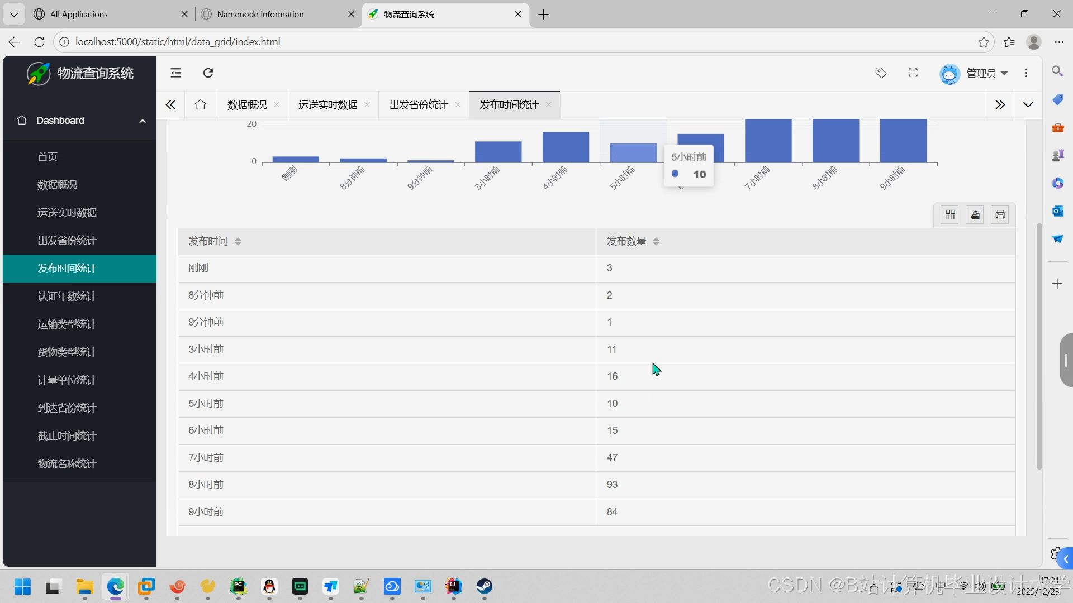Expand the tab operations dropdown chevron
1073x603 pixels.
click(x=1028, y=105)
